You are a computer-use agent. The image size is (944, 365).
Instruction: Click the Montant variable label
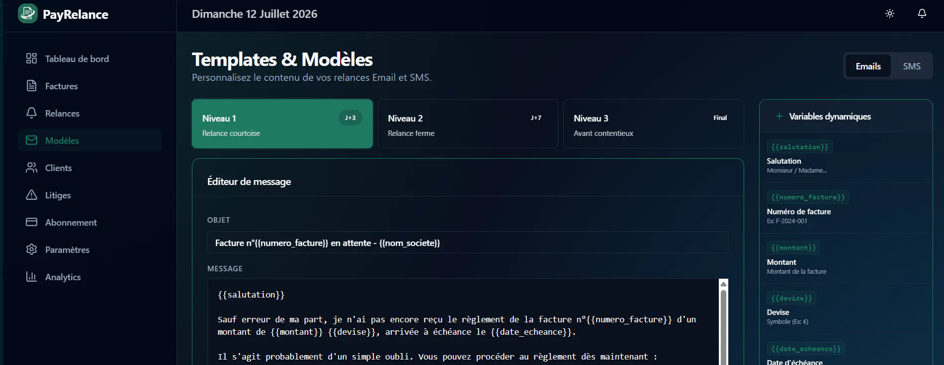[x=781, y=262]
